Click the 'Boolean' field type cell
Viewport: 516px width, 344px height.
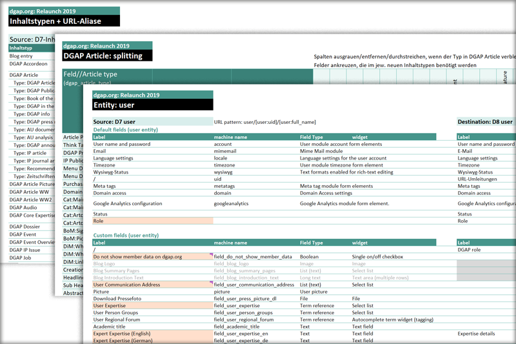click(309, 256)
